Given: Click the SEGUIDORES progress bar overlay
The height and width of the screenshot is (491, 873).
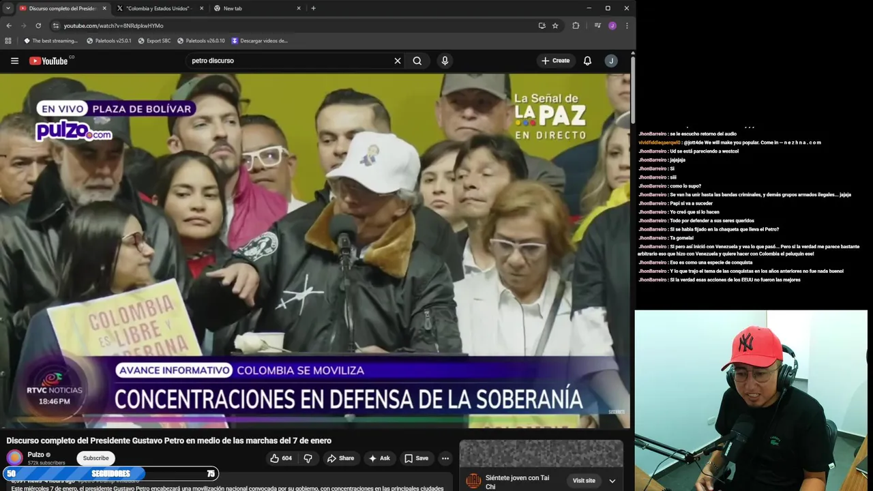Looking at the screenshot, I should [x=110, y=473].
